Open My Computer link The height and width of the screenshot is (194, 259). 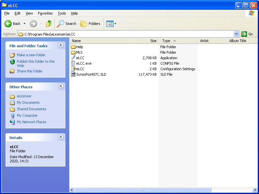coord(27,115)
